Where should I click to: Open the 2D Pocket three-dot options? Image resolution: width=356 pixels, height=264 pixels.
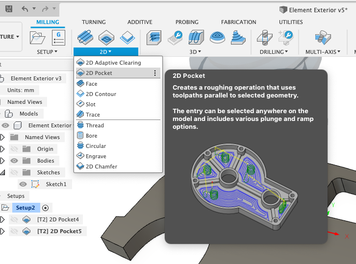[155, 73]
